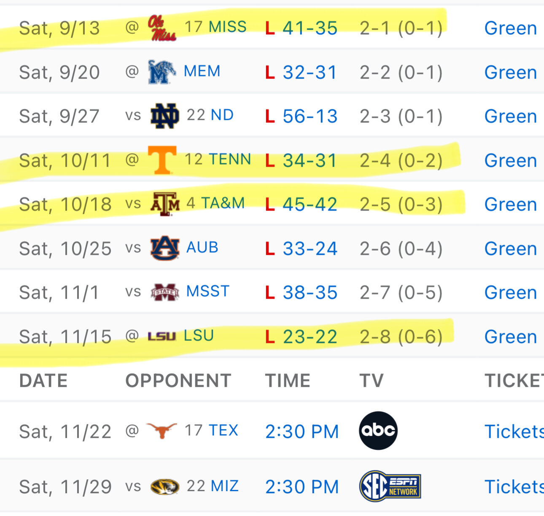Click the 2:30 PM Missouri game time
Image resolution: width=544 pixels, height=516 pixels.
coord(302,487)
